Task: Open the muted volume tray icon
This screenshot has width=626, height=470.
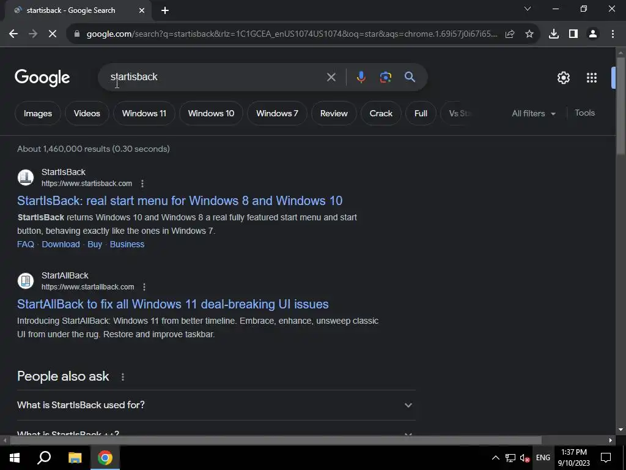Action: [525, 458]
